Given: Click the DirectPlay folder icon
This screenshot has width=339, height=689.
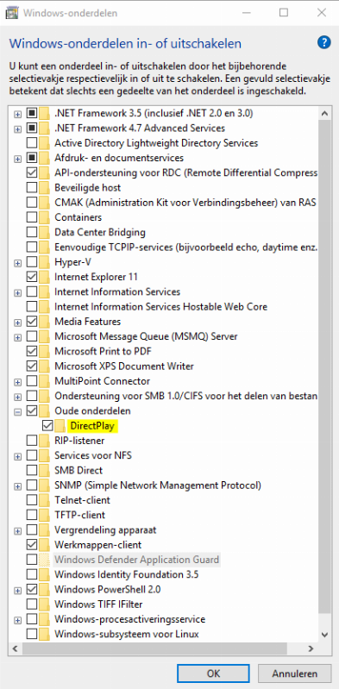Looking at the screenshot, I should (x=60, y=426).
